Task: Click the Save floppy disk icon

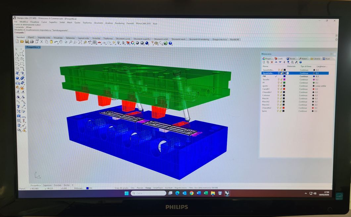Action: [27, 42]
